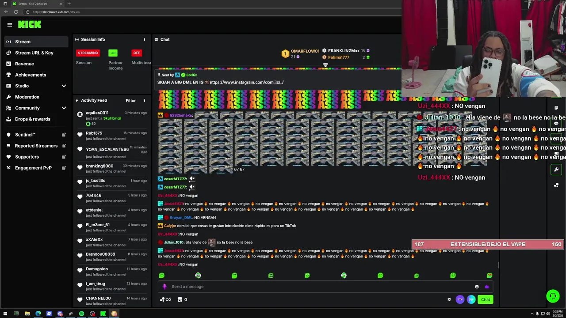Open the 7TV emotes button
566x318 pixels.
pos(460,299)
